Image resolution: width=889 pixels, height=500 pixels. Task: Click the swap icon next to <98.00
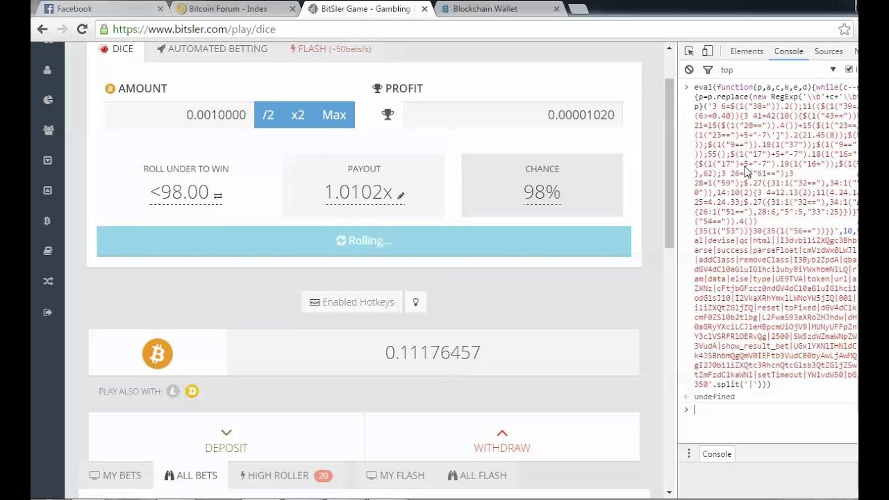click(218, 196)
